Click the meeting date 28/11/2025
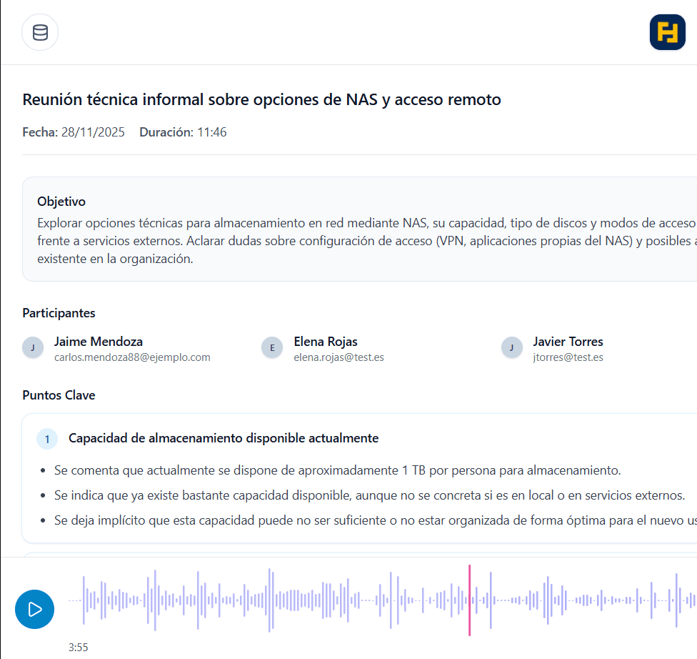Viewport: 697px width, 659px height. 93,132
